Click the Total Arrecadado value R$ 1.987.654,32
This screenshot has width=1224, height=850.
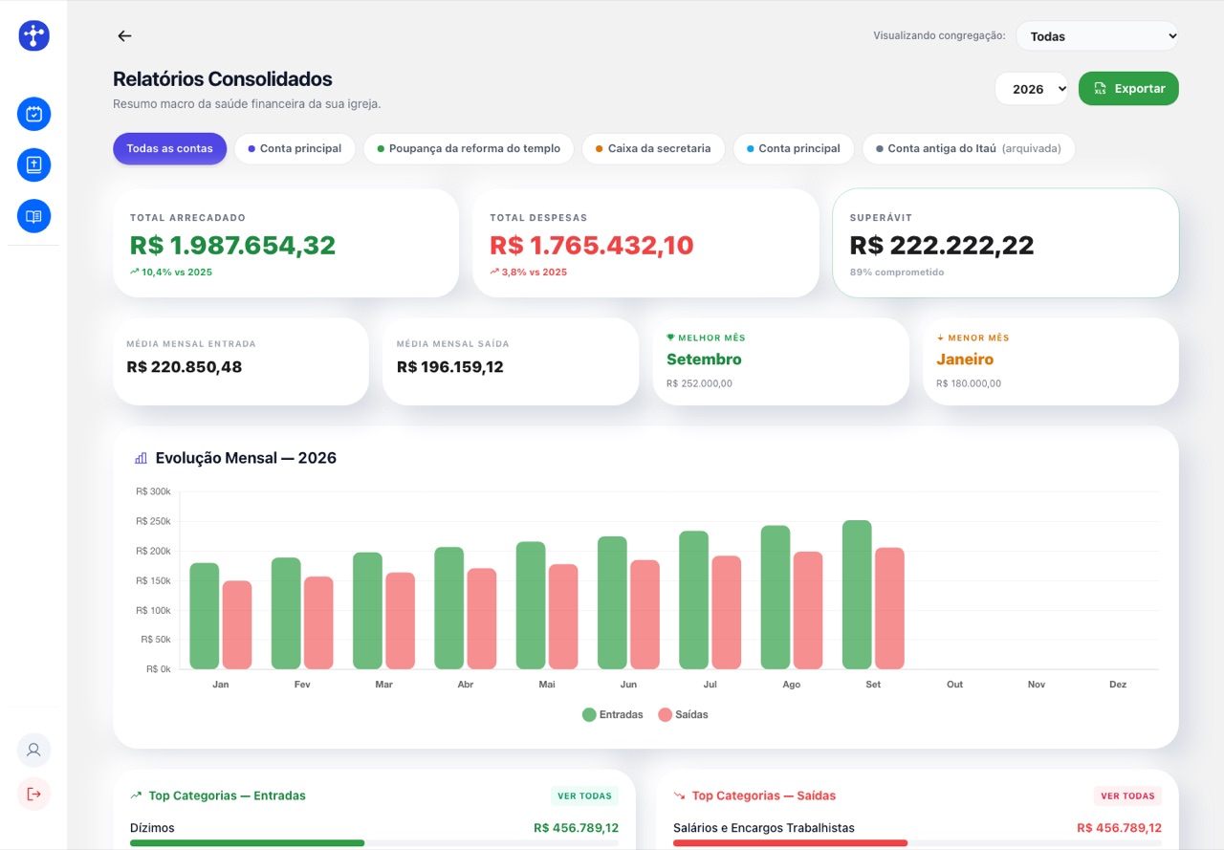233,246
